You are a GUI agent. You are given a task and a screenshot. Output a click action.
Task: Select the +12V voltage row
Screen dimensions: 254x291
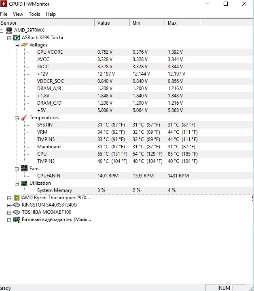click(x=145, y=74)
